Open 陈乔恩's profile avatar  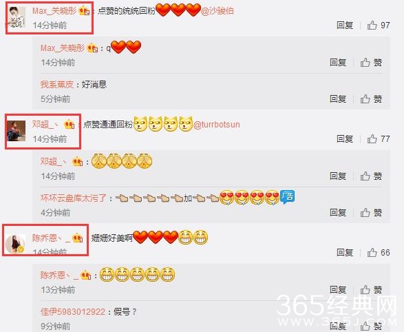(x=15, y=244)
